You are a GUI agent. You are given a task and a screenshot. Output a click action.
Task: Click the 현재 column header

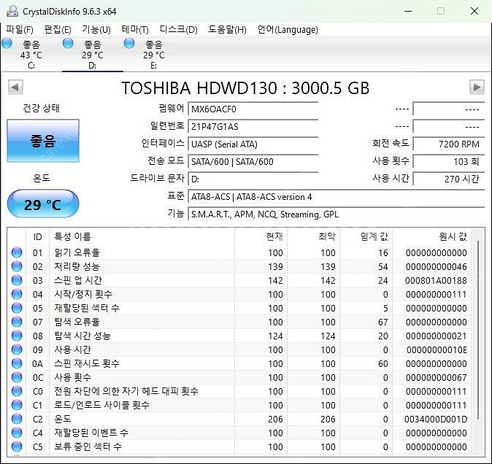261,236
